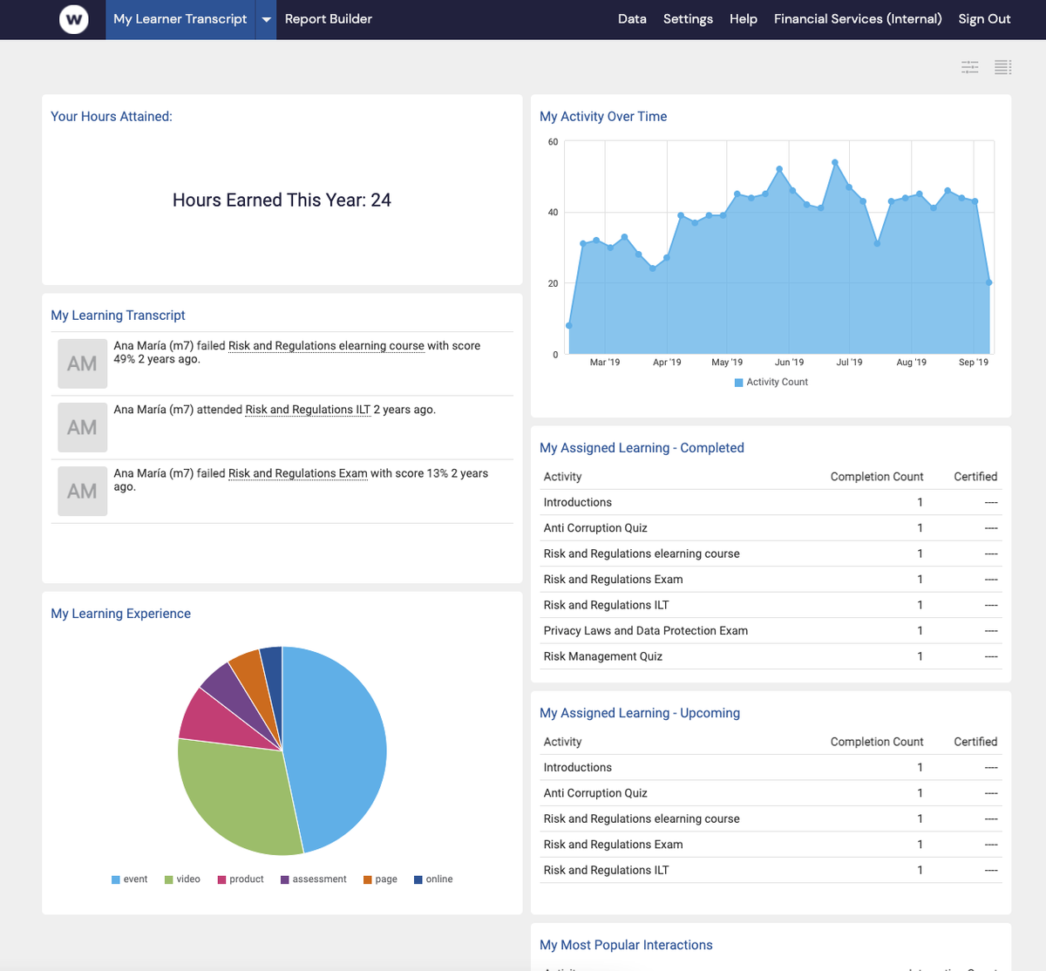
Task: Click the report list view icon
Action: [x=1002, y=67]
